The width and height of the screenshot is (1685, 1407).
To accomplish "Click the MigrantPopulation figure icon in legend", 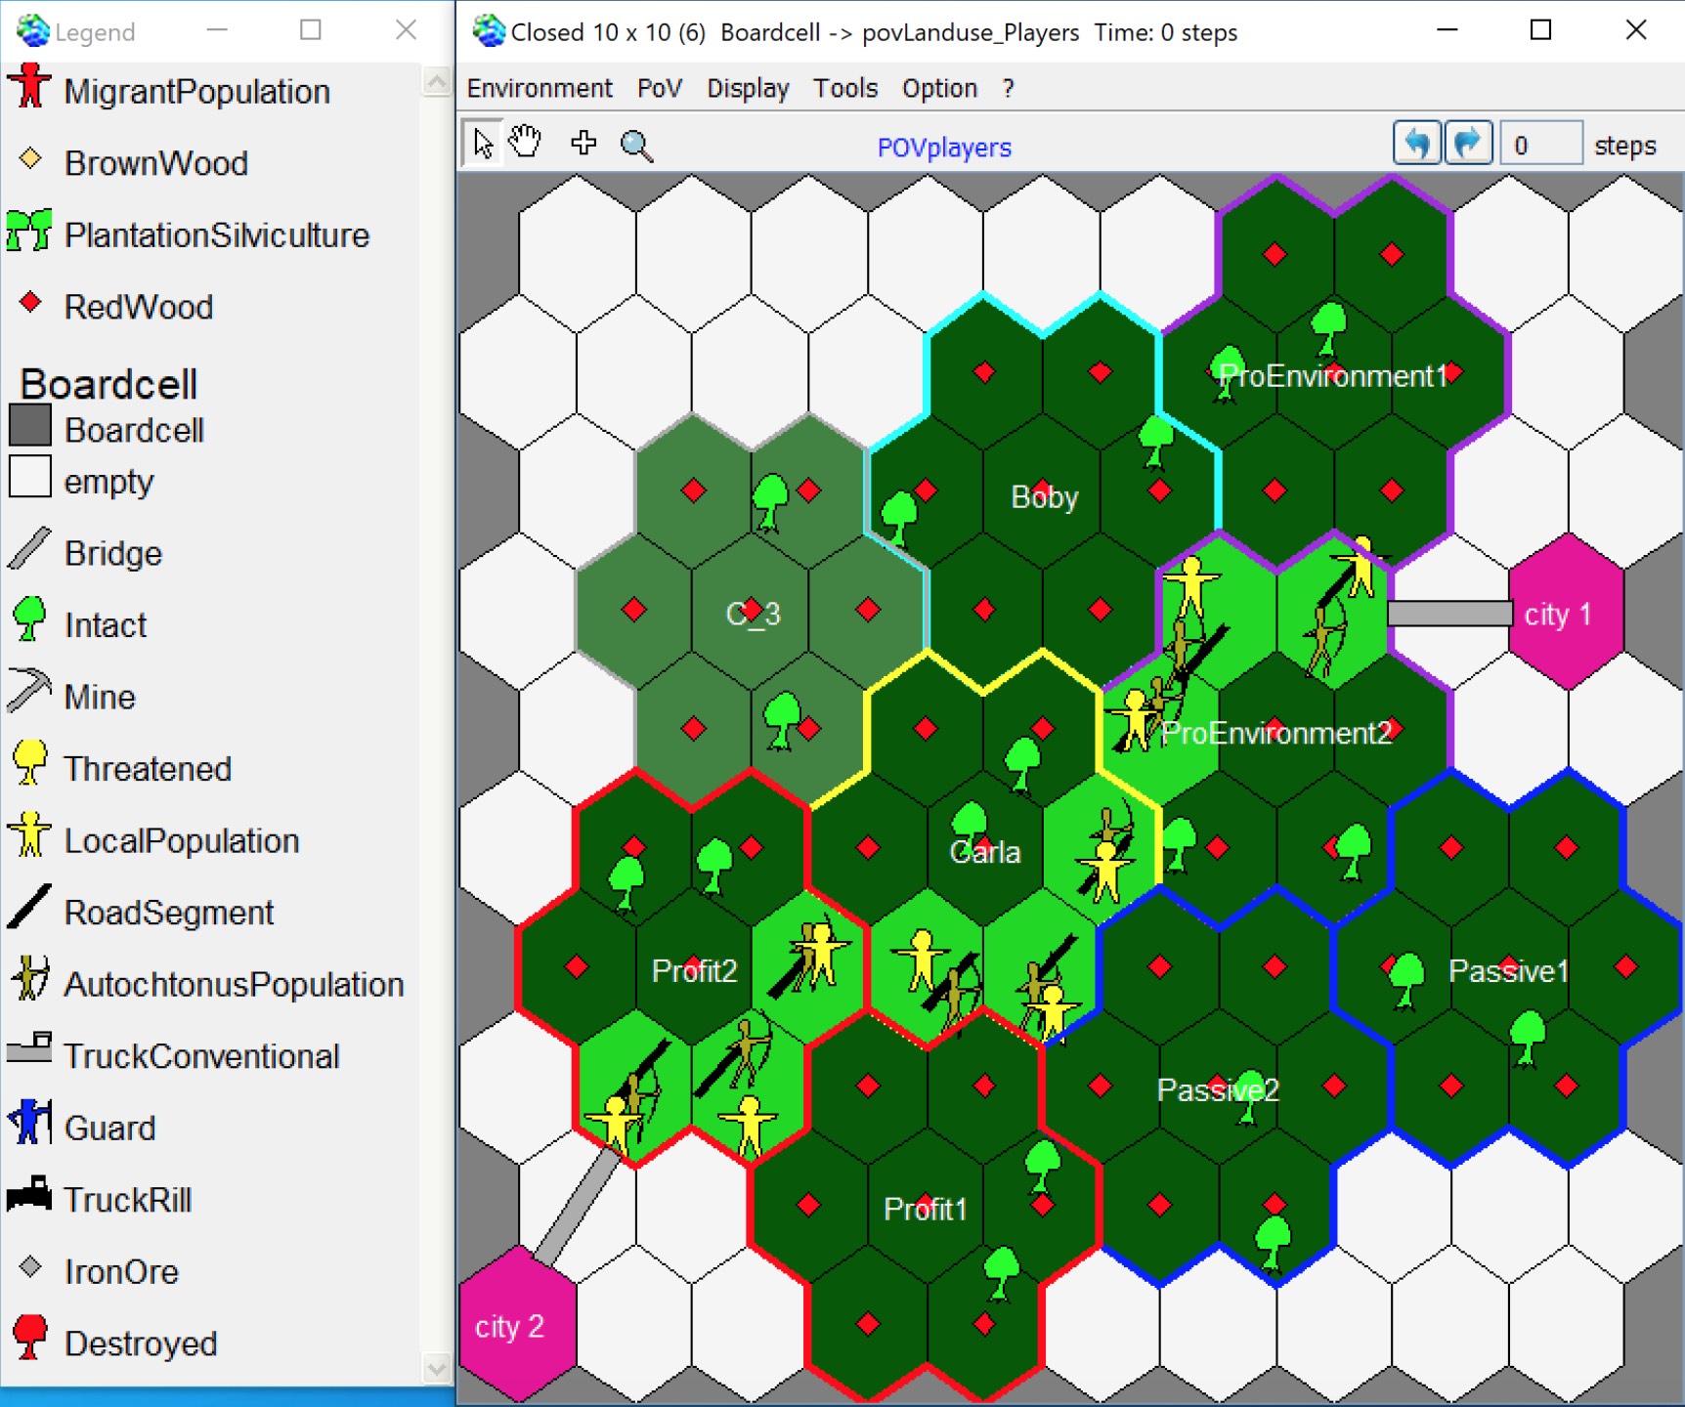I will coord(29,87).
